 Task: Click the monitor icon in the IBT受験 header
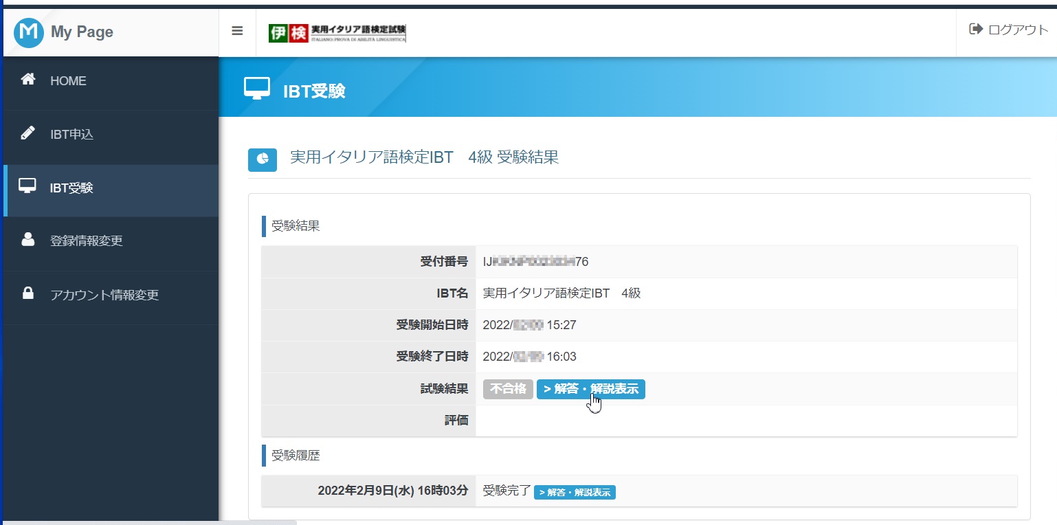pyautogui.click(x=257, y=89)
